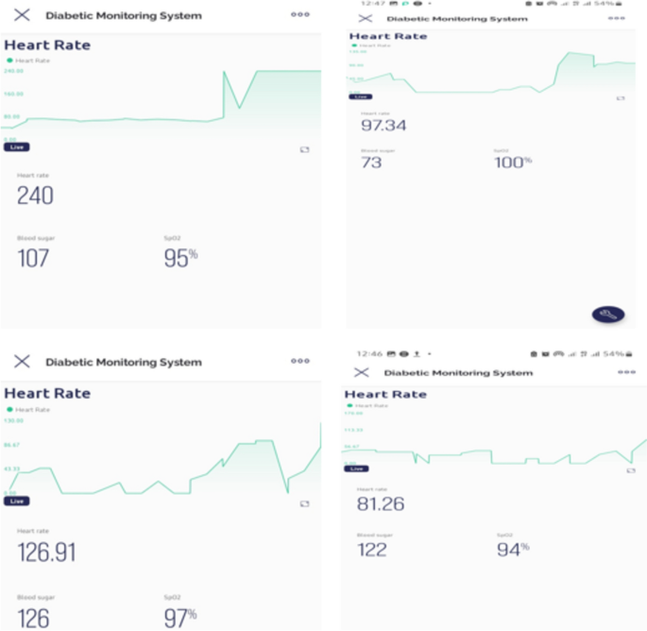This screenshot has height=631, width=647.
Task: Open three-dot menu on heart rate 97.34 panel
Action: [x=617, y=18]
